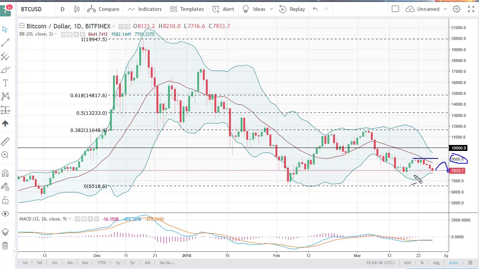
Task: Set the time range to 6m
Action: [85, 263]
